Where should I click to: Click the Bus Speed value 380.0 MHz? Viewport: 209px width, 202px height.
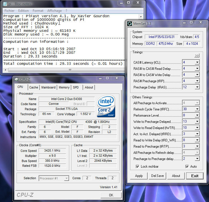point(52,161)
